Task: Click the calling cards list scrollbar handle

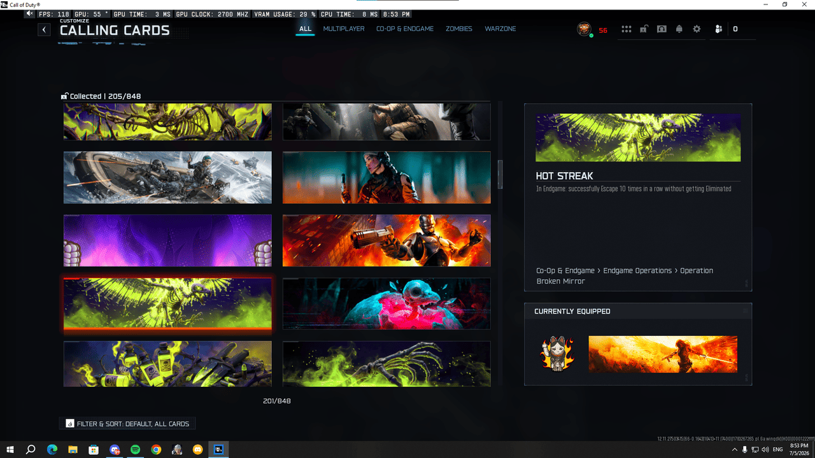Action: pyautogui.click(x=500, y=174)
